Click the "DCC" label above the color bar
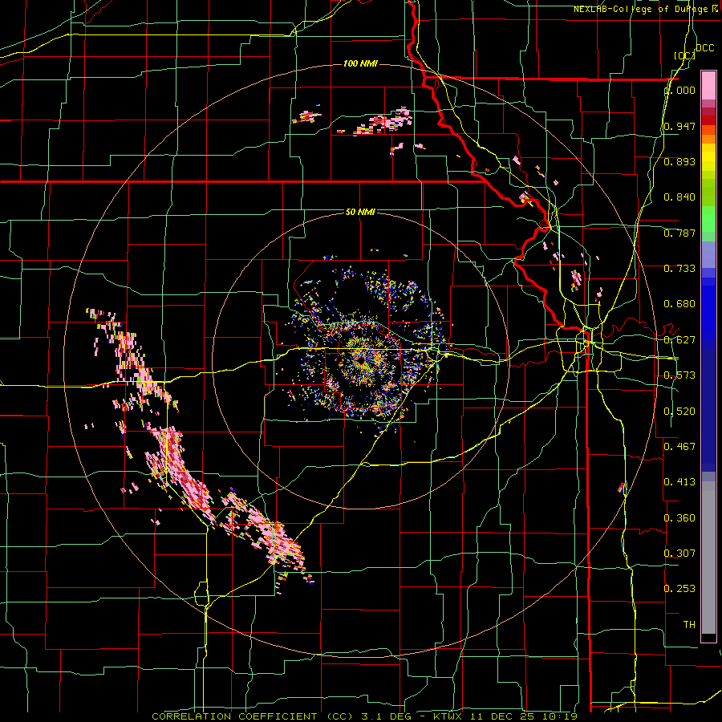Screen dimensions: 722x722 coord(704,48)
